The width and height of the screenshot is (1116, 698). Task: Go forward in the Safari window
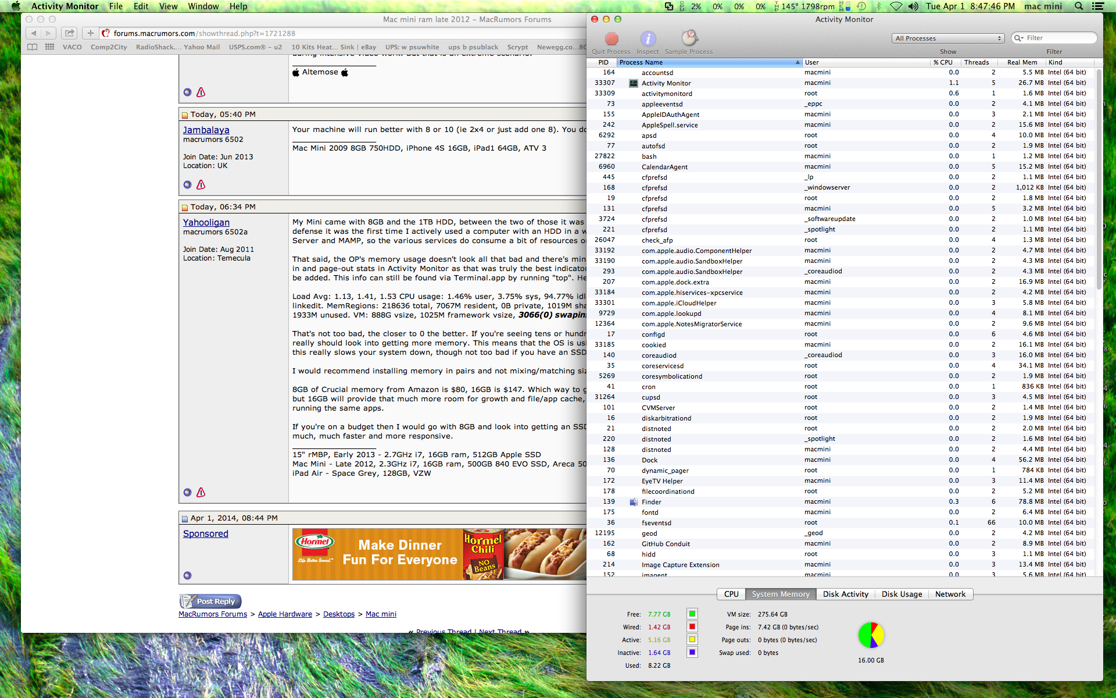pyautogui.click(x=49, y=33)
